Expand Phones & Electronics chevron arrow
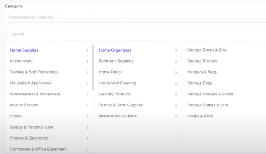The height and width of the screenshot is (154, 266). (87, 138)
